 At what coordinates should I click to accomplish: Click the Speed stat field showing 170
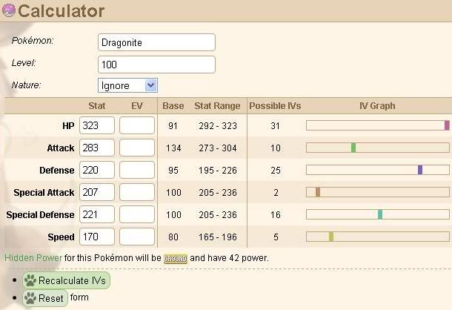click(97, 237)
